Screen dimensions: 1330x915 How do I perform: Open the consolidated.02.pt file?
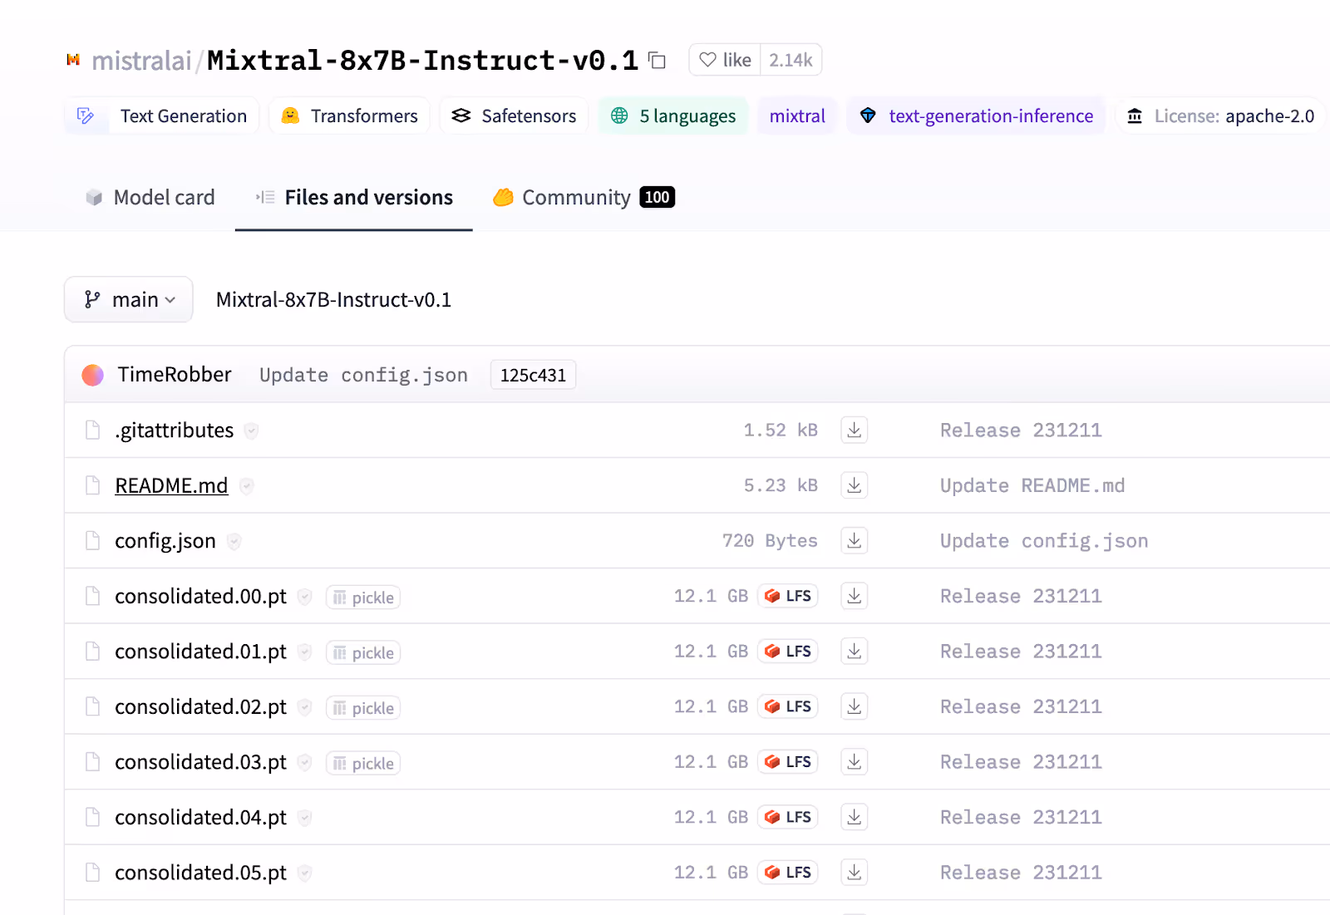click(200, 707)
